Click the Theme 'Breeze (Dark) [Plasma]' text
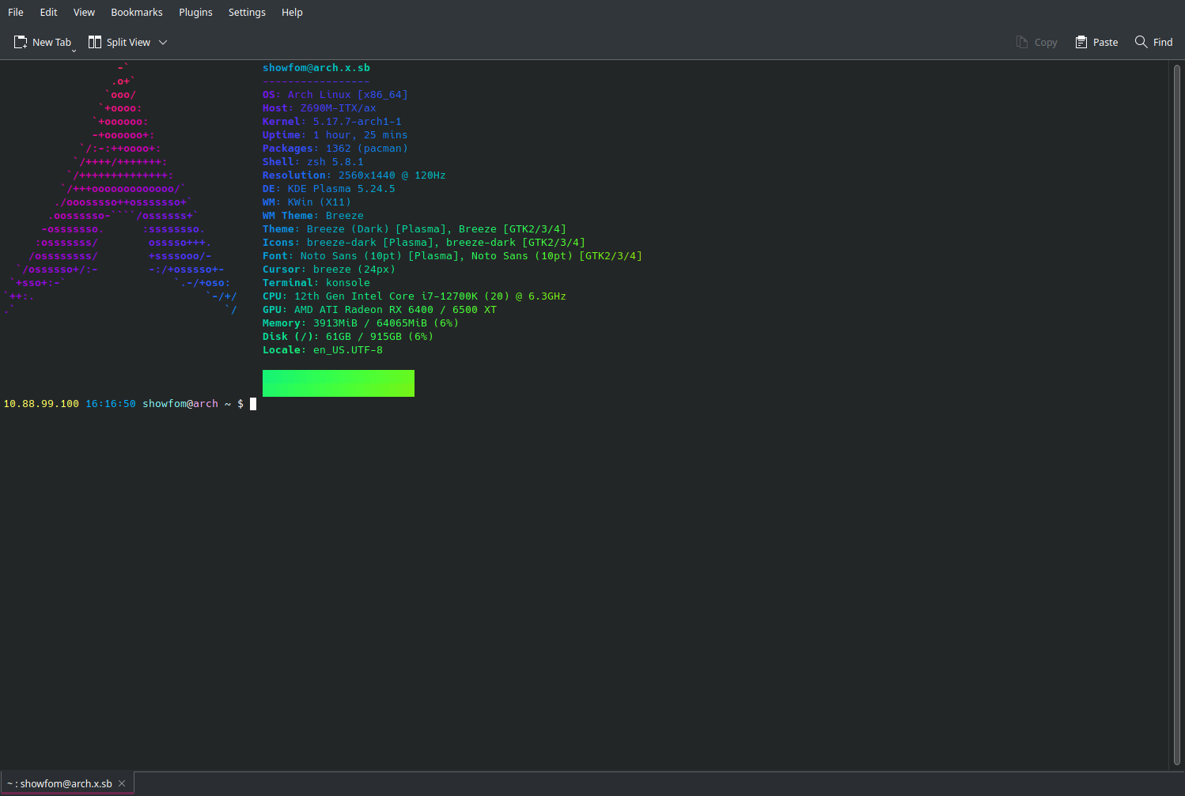The height and width of the screenshot is (796, 1185). [x=377, y=229]
